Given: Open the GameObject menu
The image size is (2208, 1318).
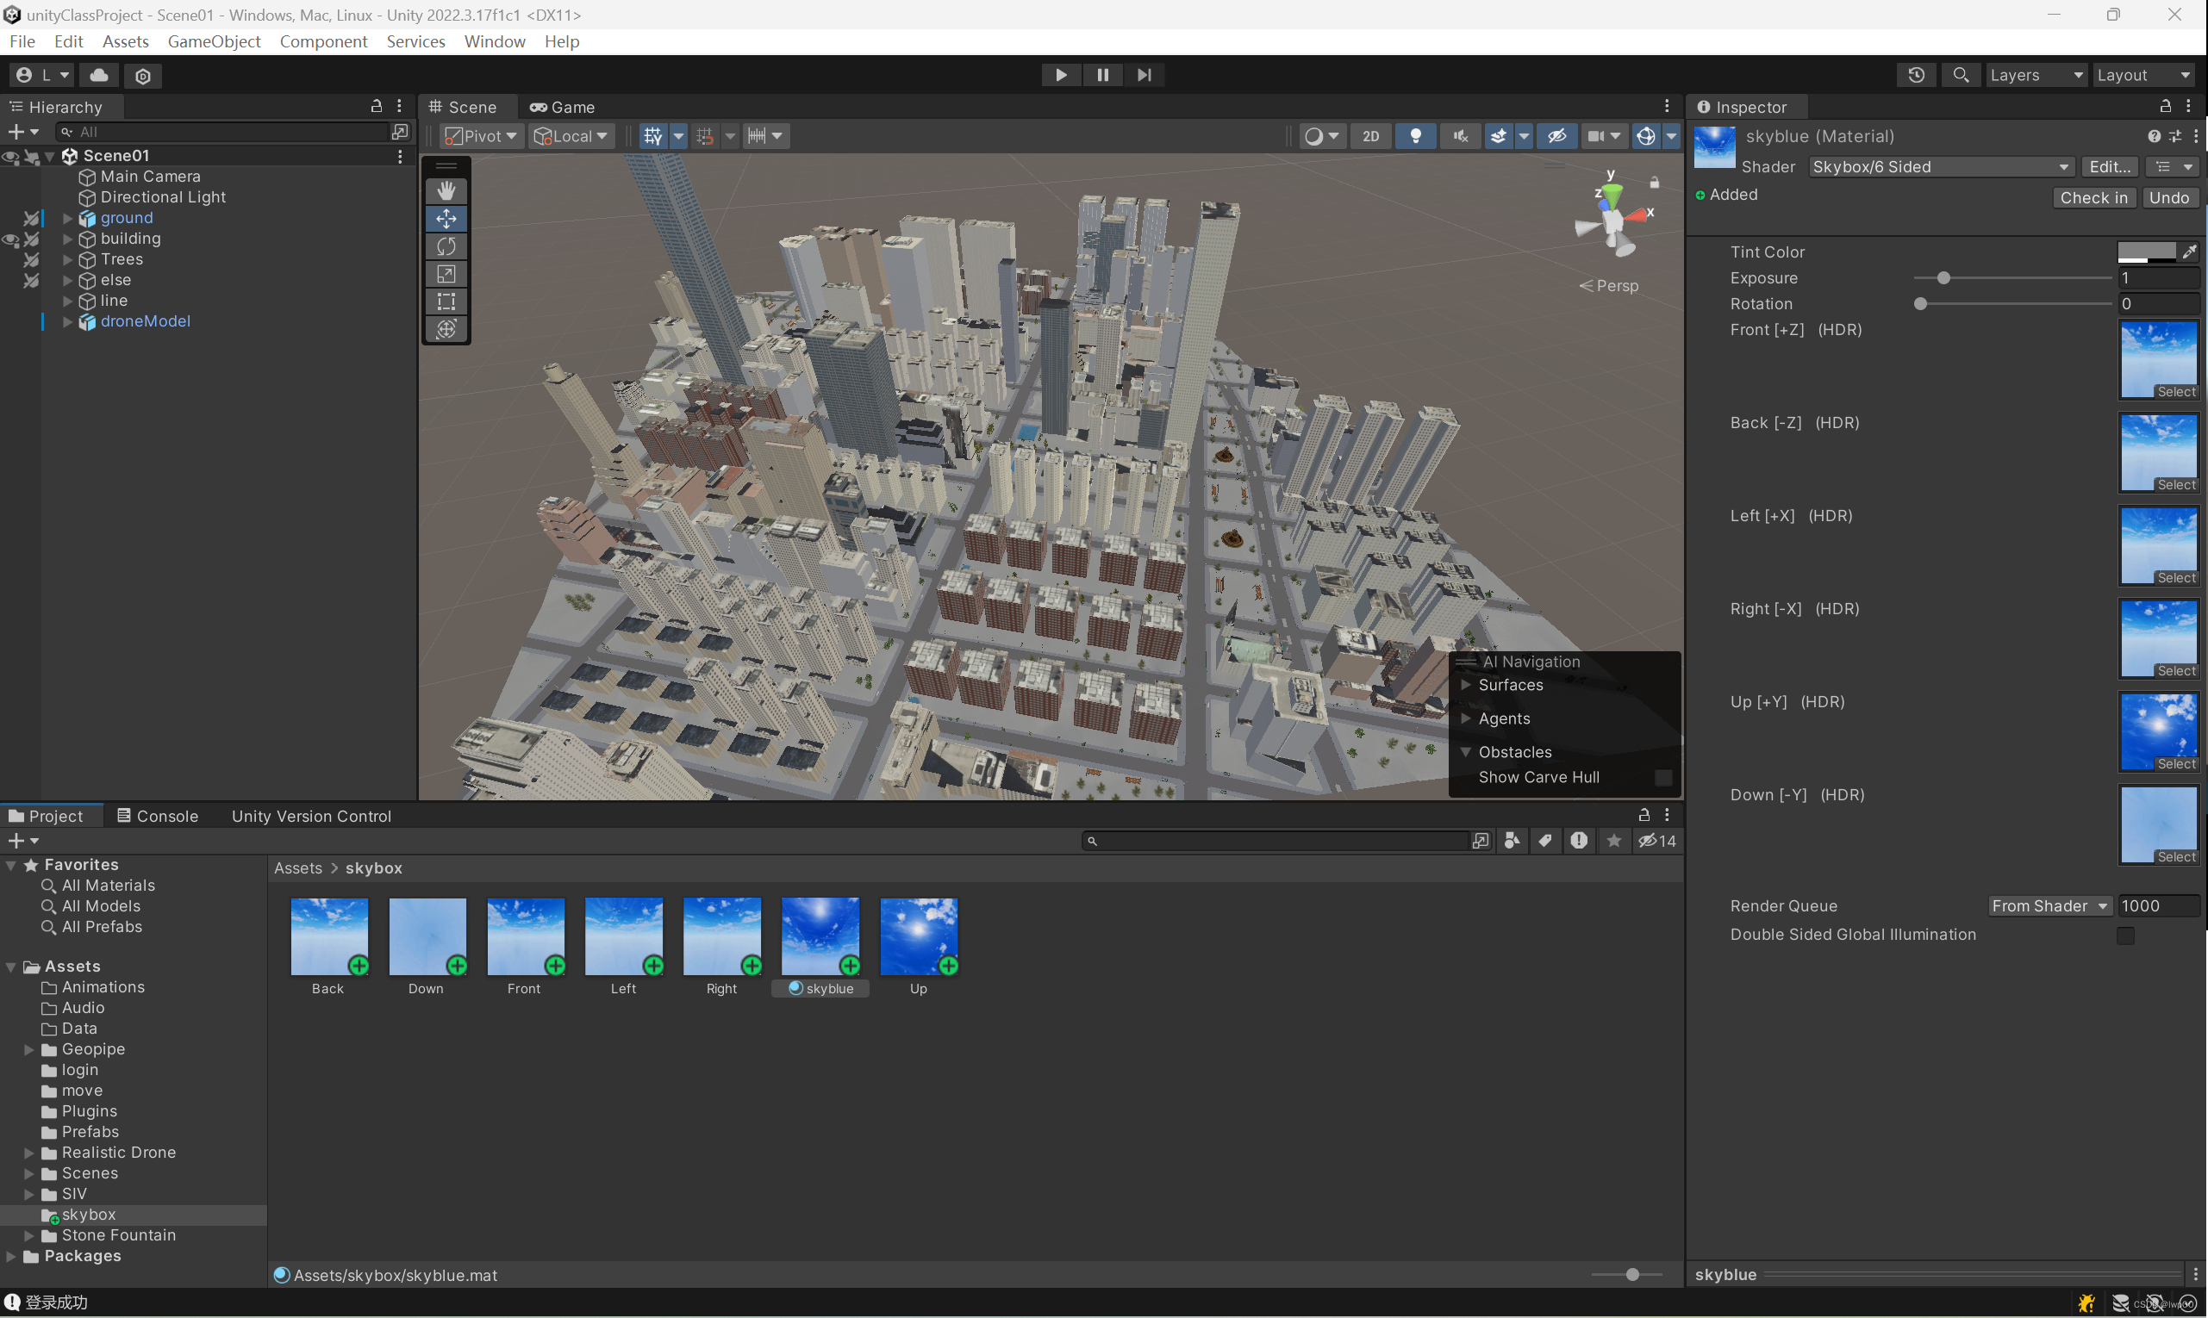Looking at the screenshot, I should [x=213, y=41].
